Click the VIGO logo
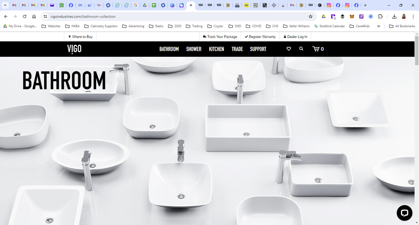 [x=74, y=49]
